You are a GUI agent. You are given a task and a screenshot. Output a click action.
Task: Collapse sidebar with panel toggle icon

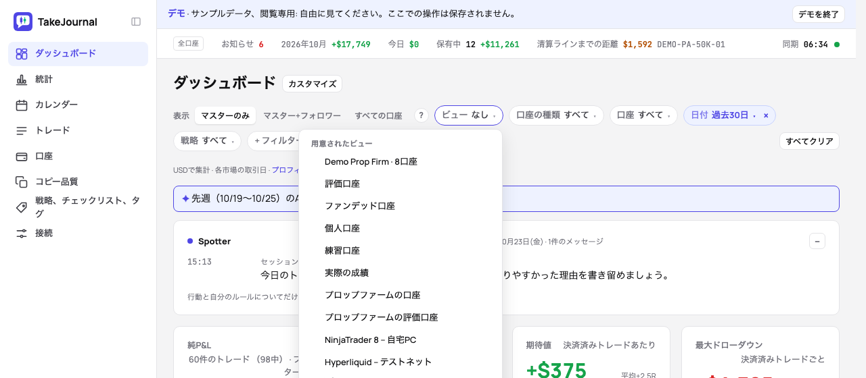pos(136,22)
